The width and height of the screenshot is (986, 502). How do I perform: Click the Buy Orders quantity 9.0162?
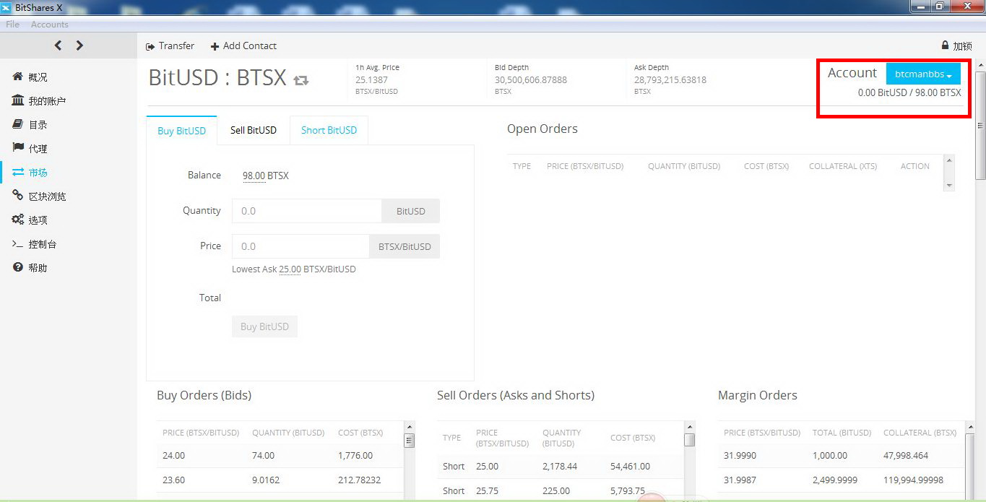pos(267,480)
